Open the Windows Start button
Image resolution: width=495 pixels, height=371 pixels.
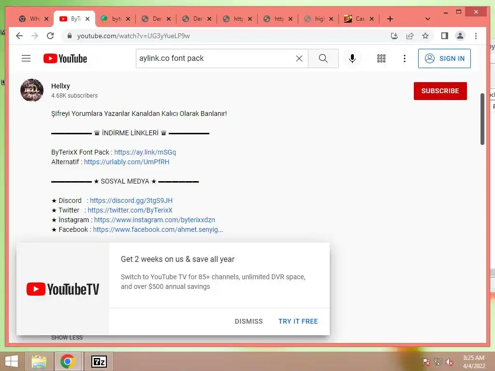pos(12,361)
